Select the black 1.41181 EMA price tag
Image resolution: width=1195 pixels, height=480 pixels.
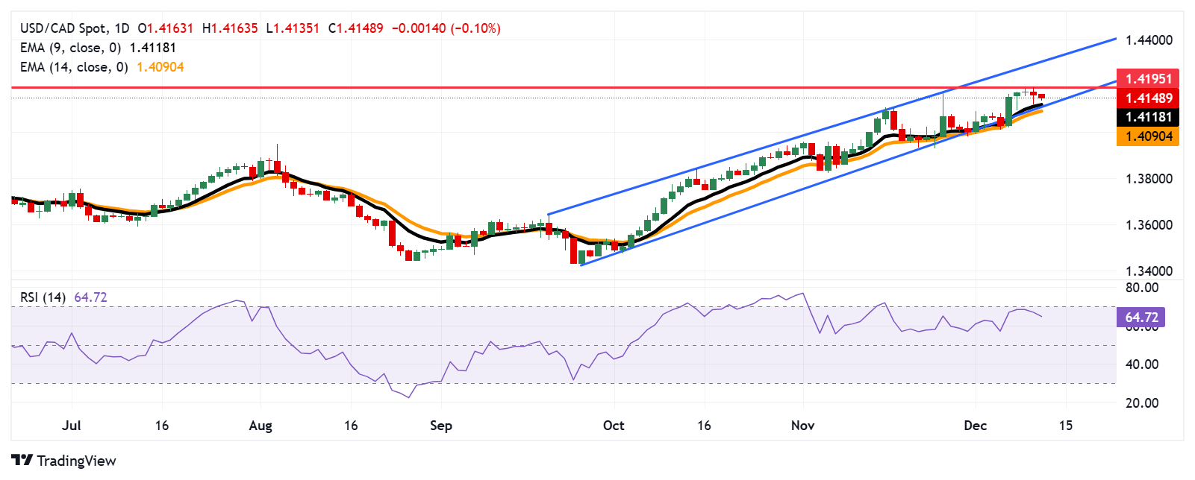click(1148, 117)
